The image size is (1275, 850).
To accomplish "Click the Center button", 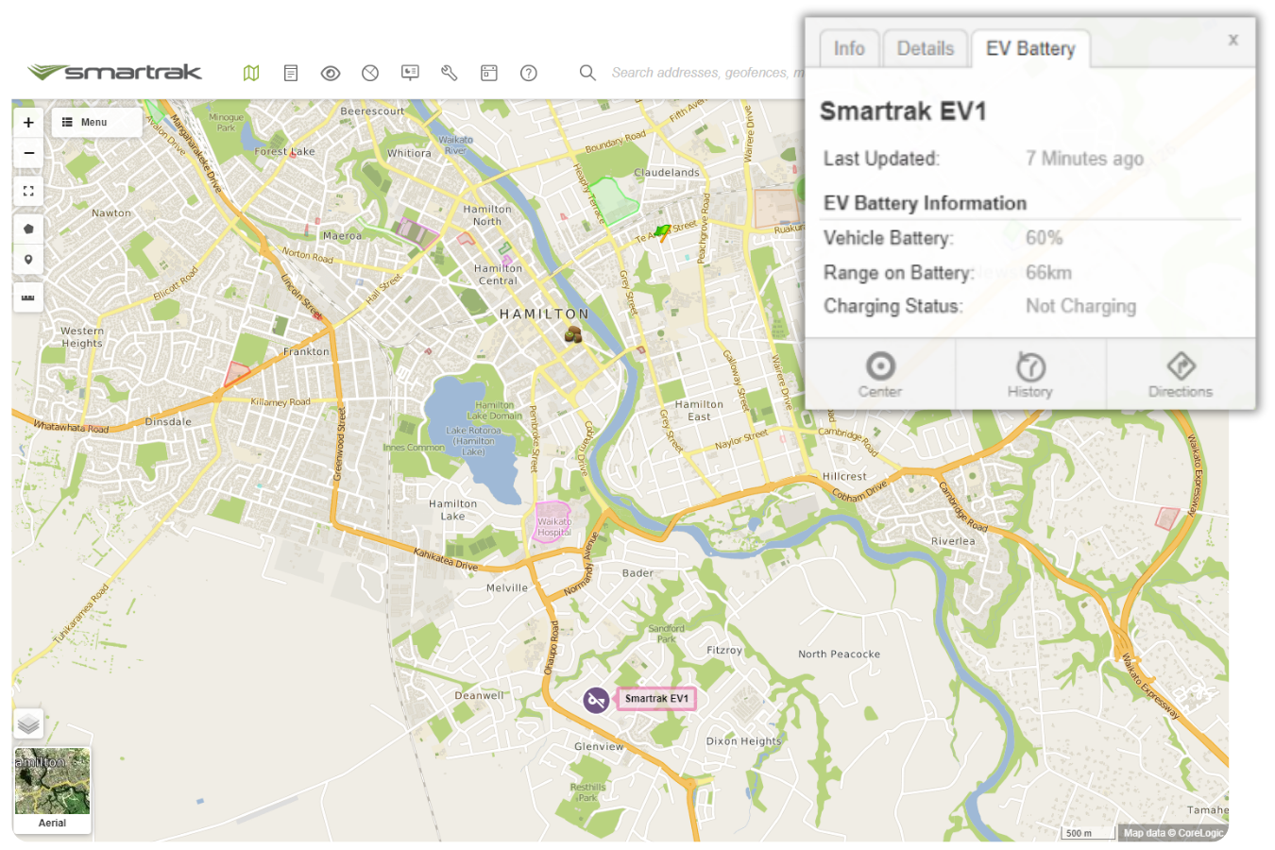I will [880, 375].
